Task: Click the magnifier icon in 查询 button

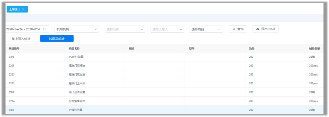Action: coord(234,29)
